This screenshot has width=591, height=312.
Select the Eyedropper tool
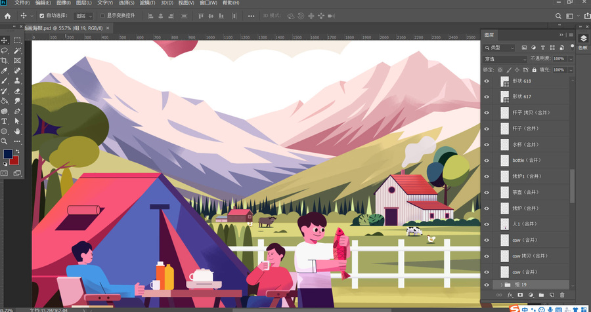[x=5, y=71]
